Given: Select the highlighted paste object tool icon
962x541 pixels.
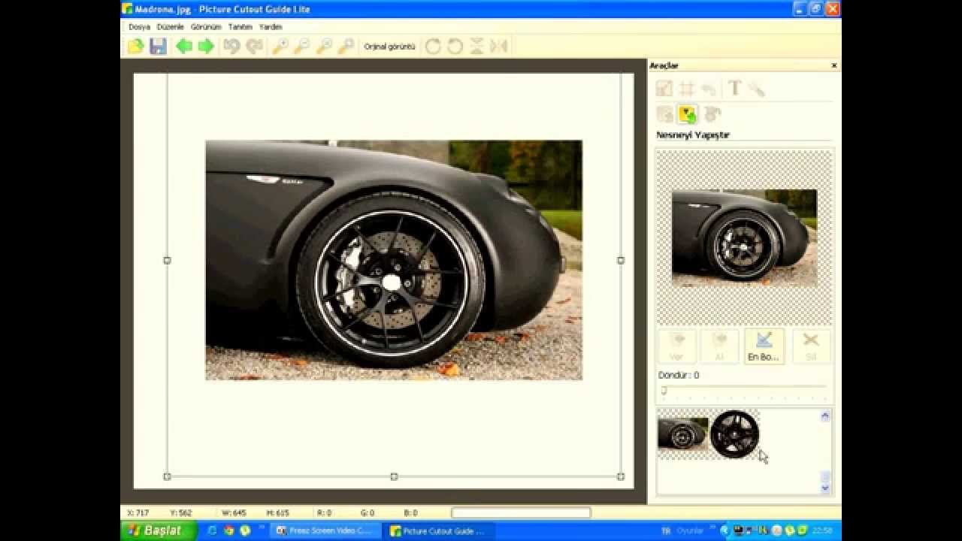Looking at the screenshot, I should [687, 114].
